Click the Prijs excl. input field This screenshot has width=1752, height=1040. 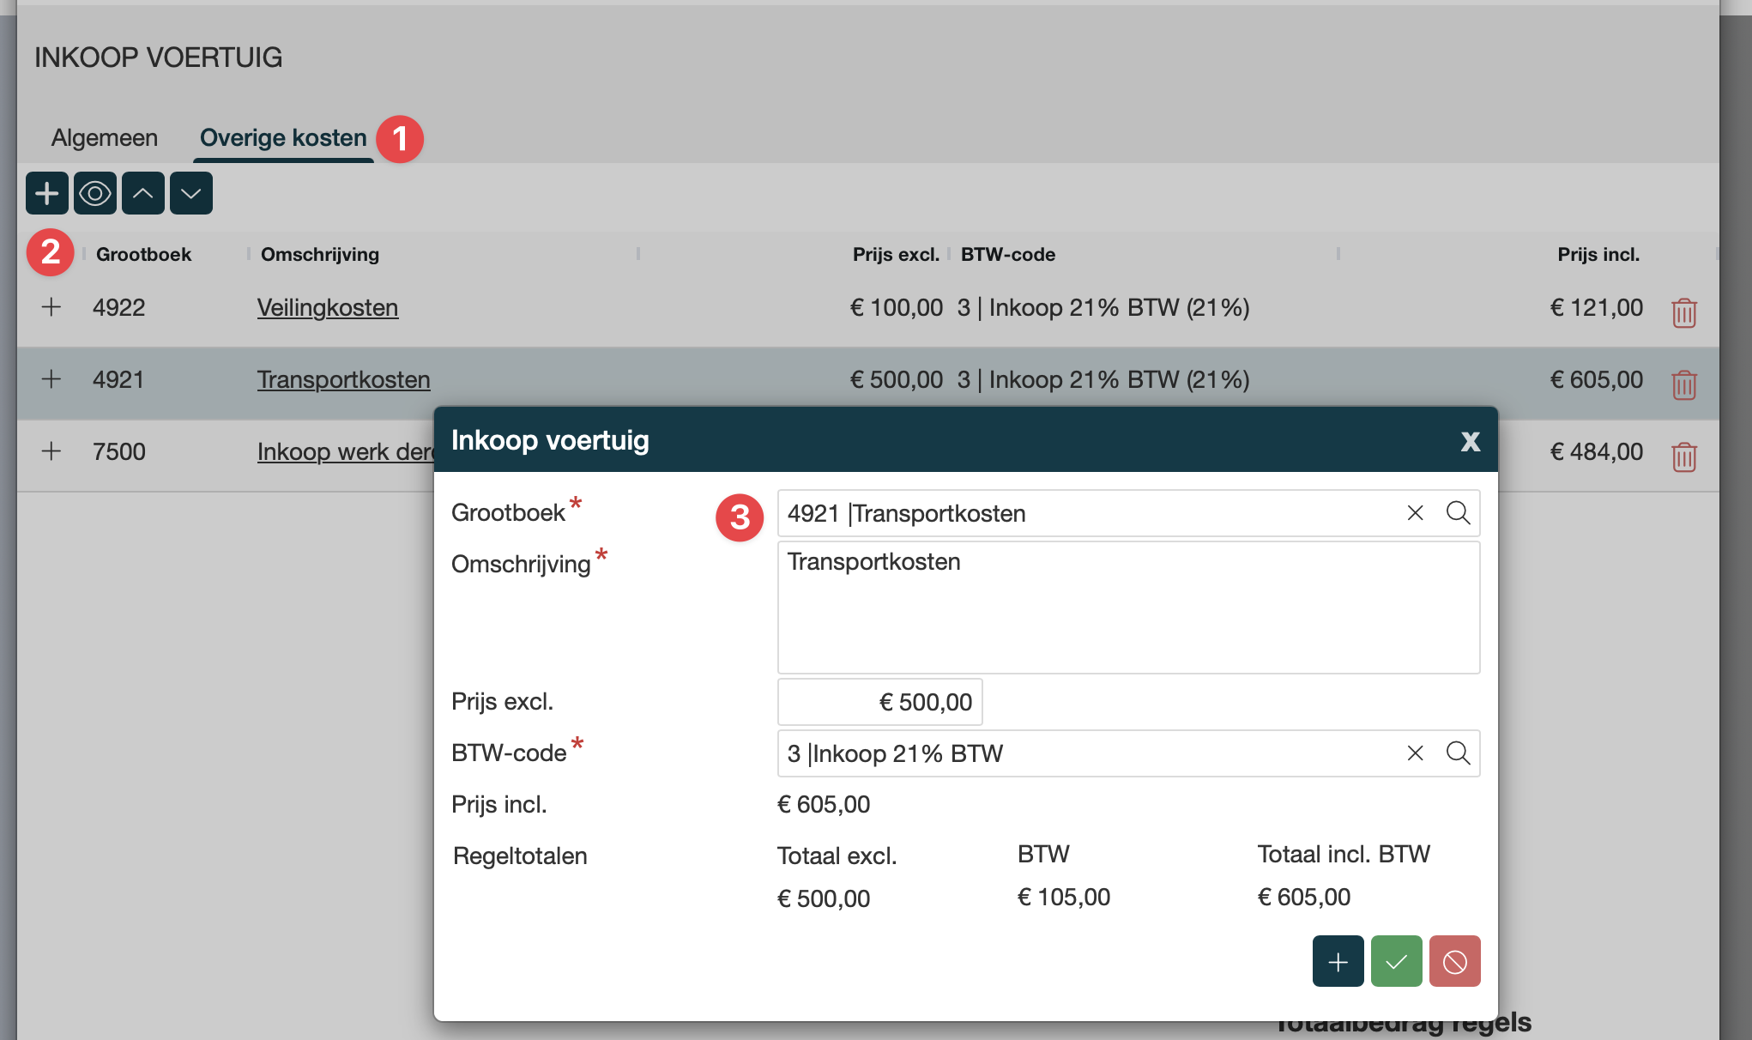tap(880, 702)
